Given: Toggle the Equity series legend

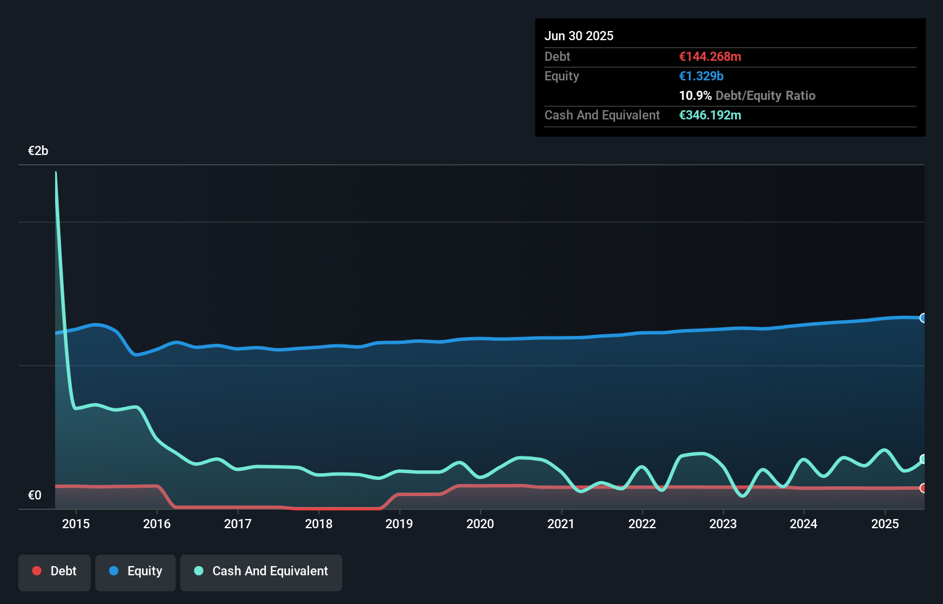Looking at the screenshot, I should point(136,572).
